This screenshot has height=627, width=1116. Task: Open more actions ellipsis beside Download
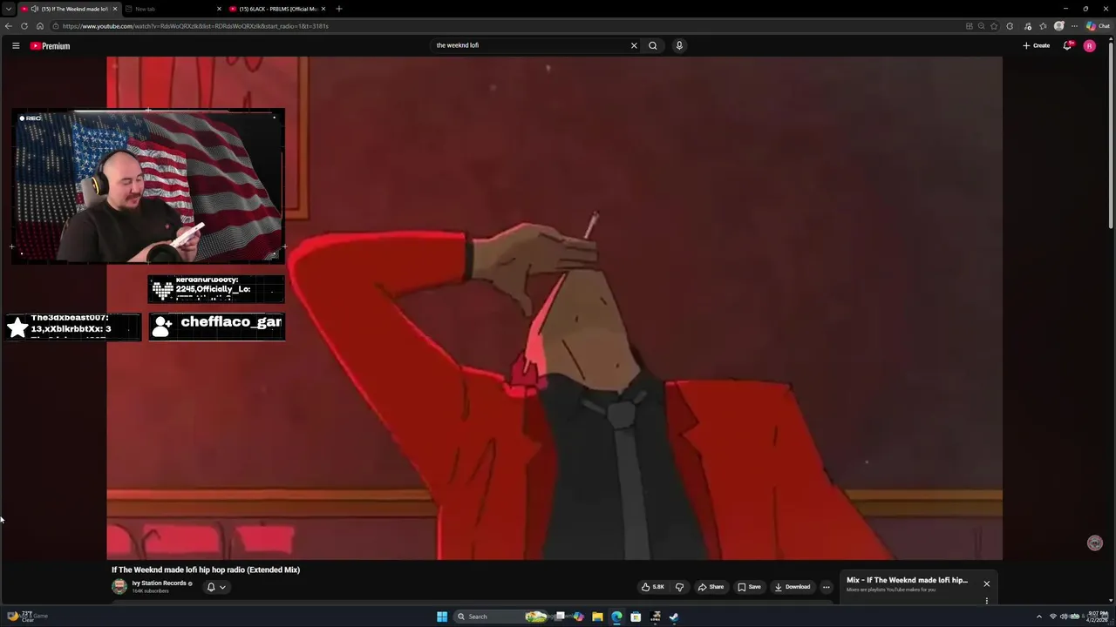click(x=827, y=587)
